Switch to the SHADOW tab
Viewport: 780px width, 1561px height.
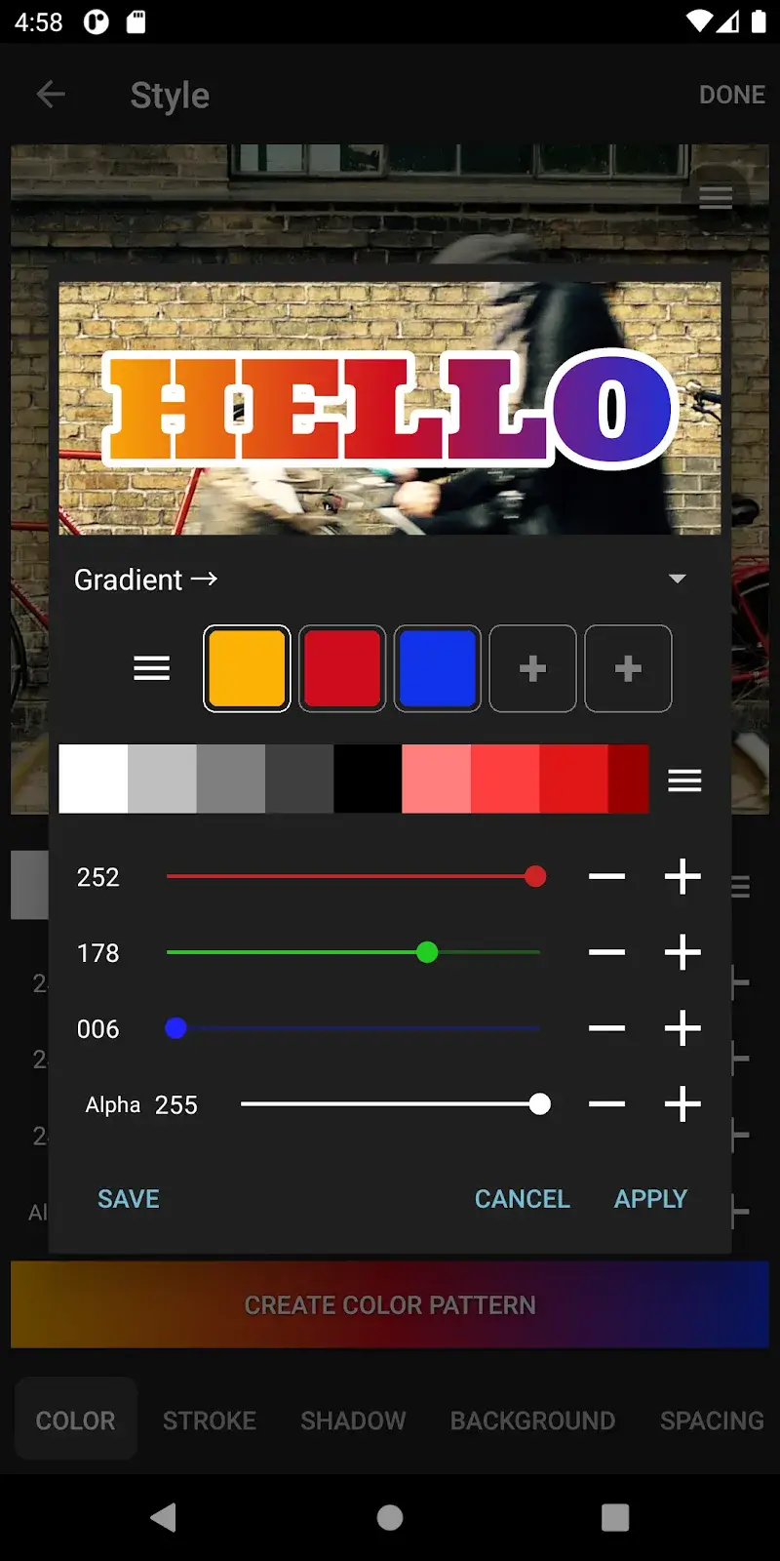(353, 1421)
